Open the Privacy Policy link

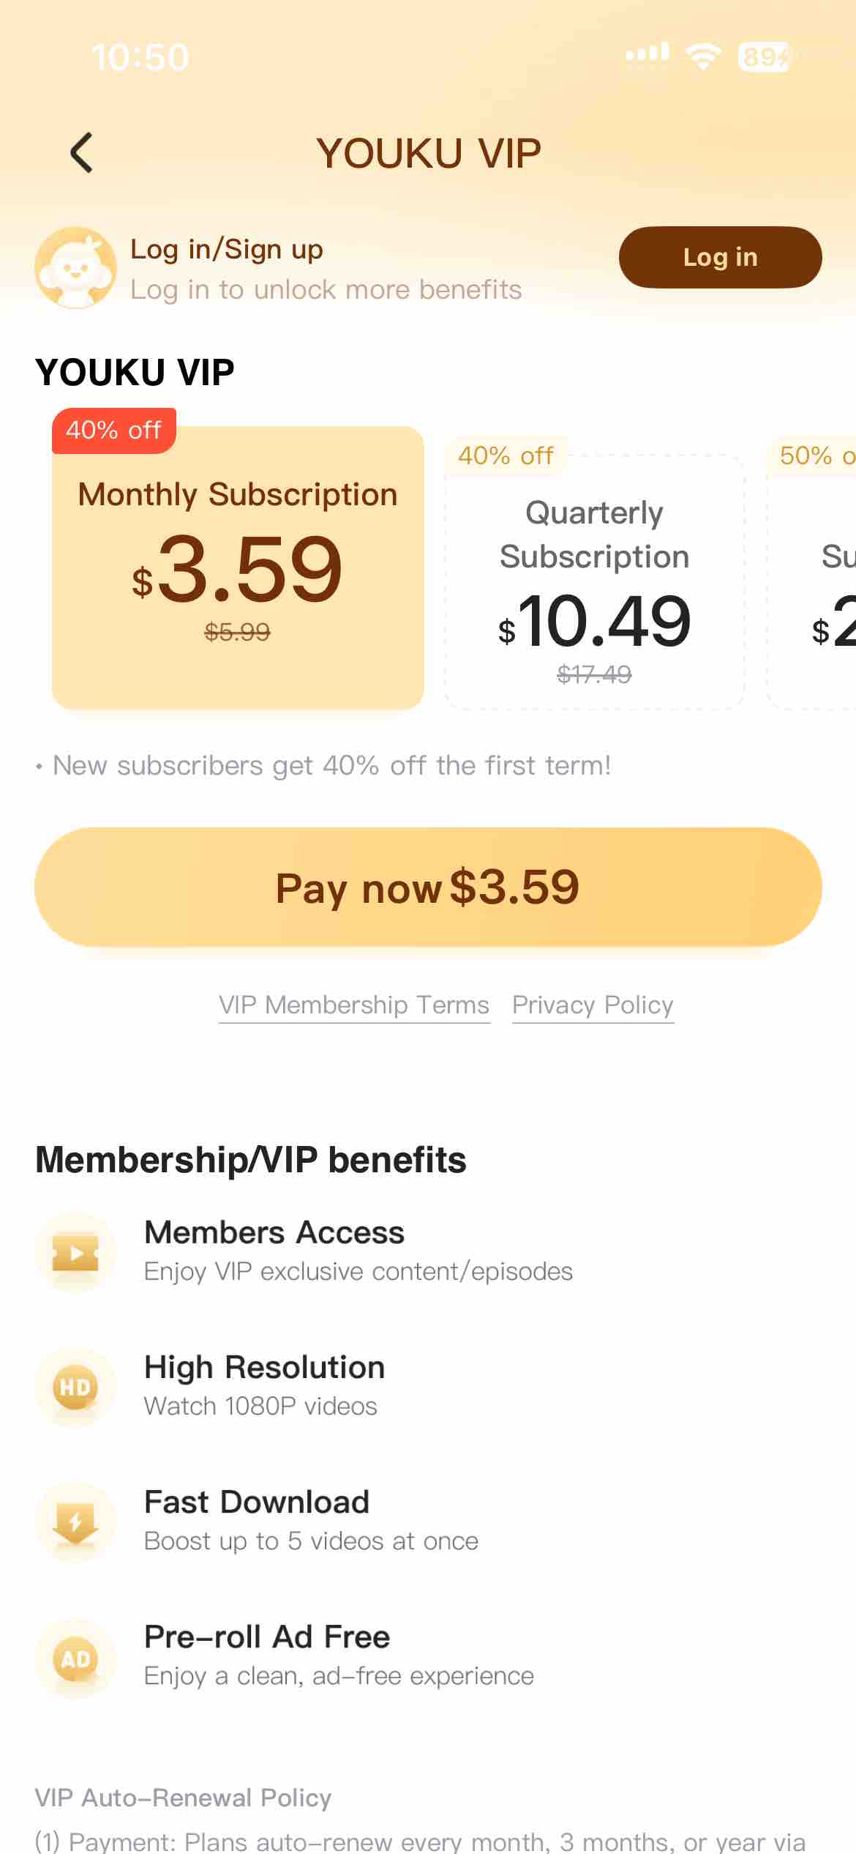pyautogui.click(x=593, y=1005)
